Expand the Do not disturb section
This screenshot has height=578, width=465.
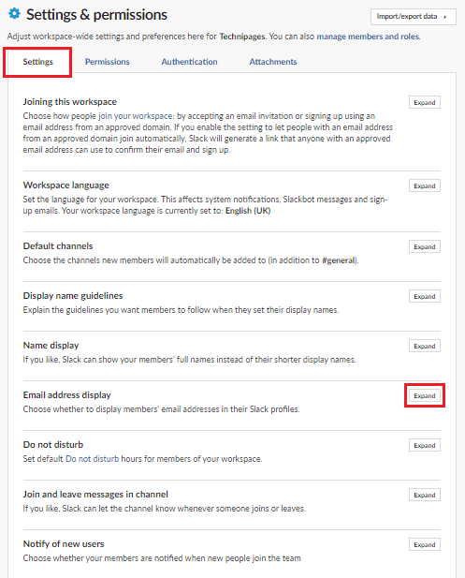point(425,445)
